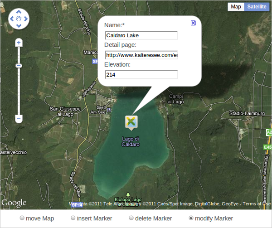Screen dimensions: 272x228
Task: Click the pan up arrow on navigation control
Action: (19, 12)
